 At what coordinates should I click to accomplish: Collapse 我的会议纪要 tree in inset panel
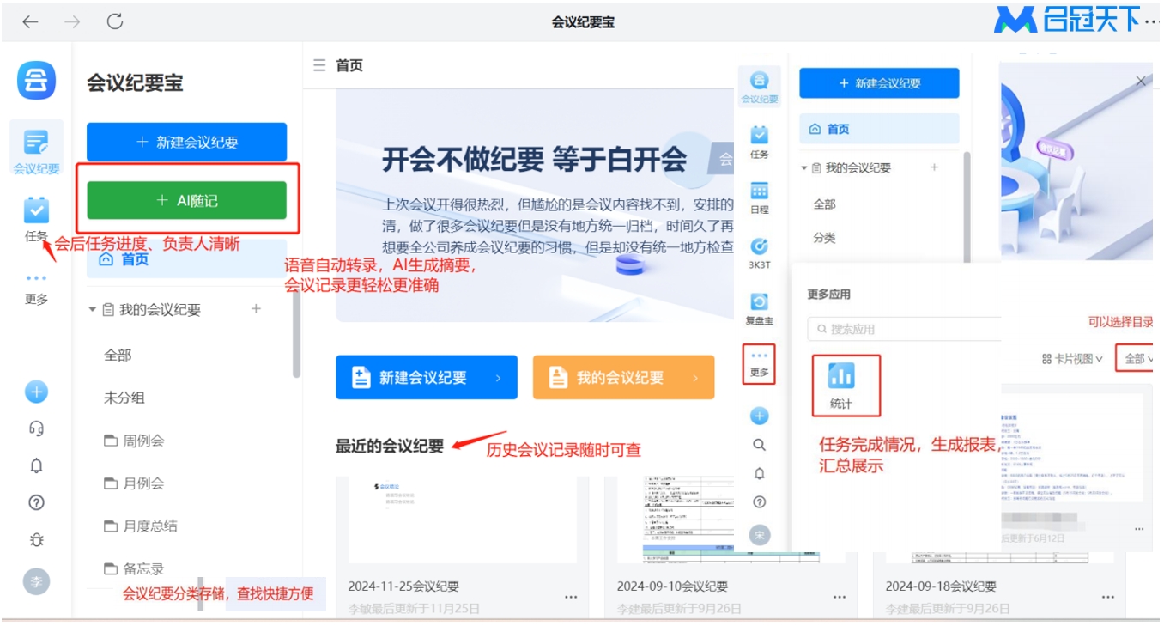(x=804, y=168)
